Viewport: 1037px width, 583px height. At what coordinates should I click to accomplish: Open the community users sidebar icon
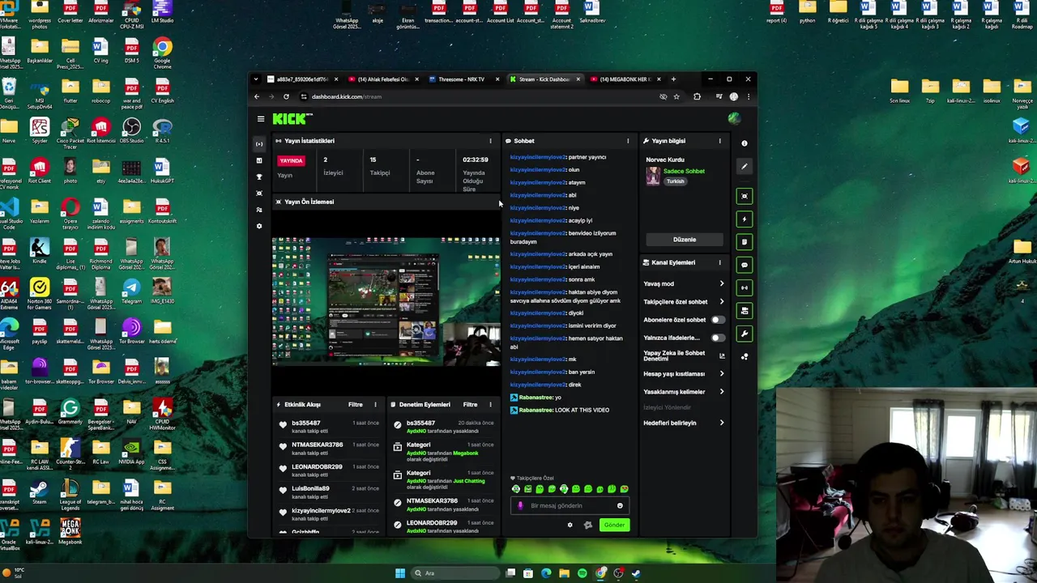coord(259,210)
